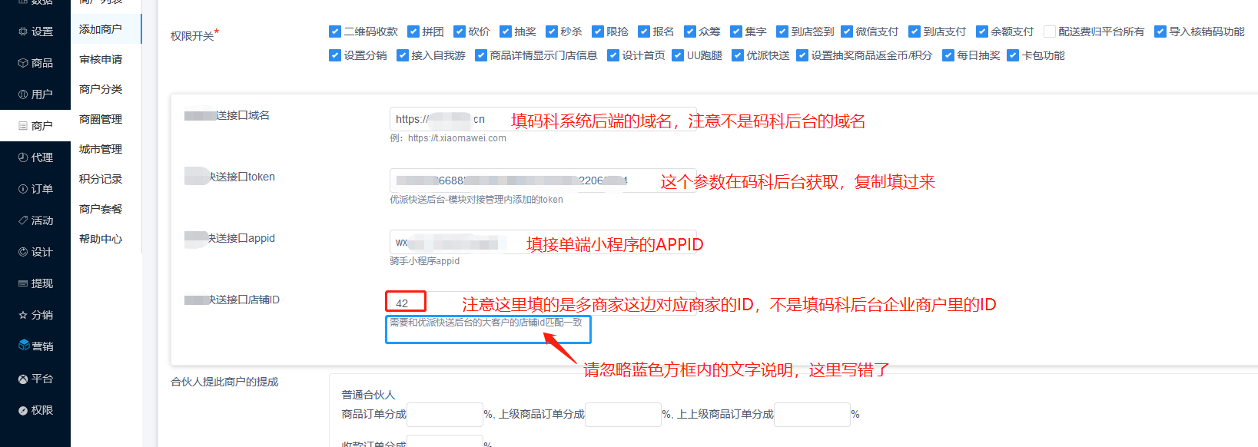The height and width of the screenshot is (447, 1258).
Task: Uncheck the 到店支付 checkbox
Action: click(x=914, y=31)
